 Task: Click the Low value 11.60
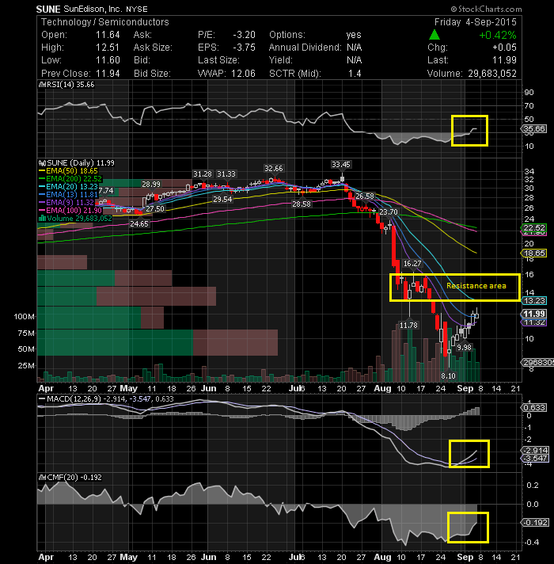tap(108, 60)
